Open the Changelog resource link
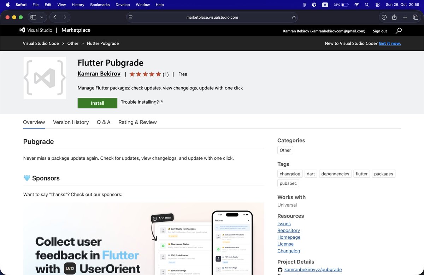 tap(289, 251)
